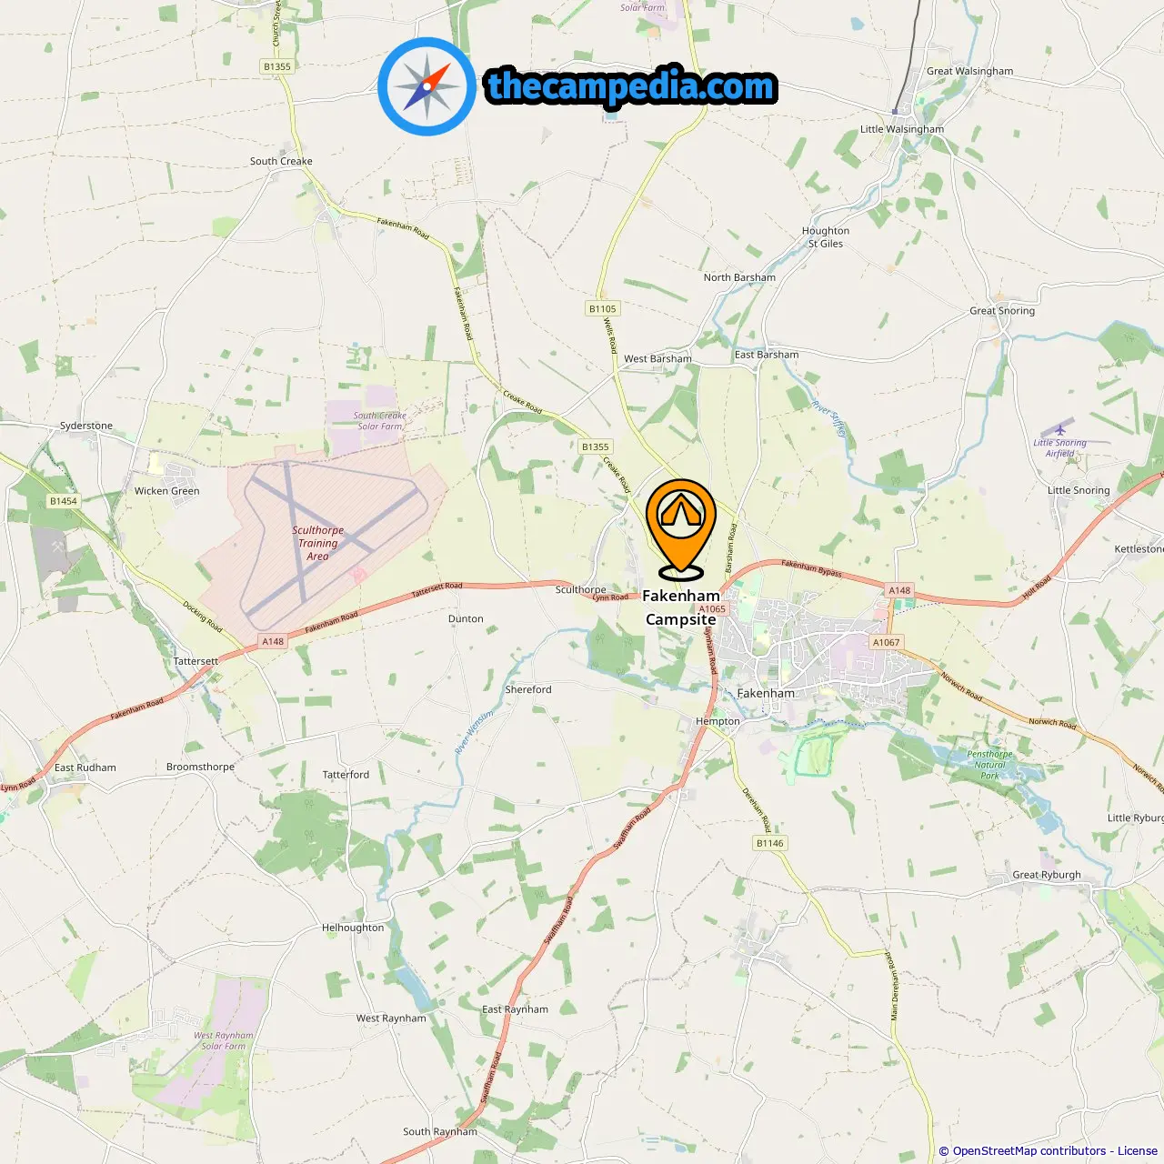
Task: Click the B1105 road shield
Action: point(603,308)
